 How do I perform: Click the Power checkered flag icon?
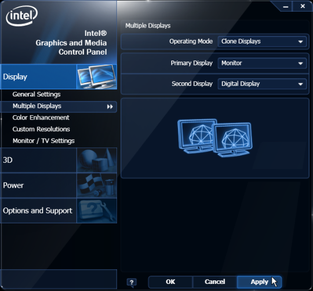(x=97, y=185)
